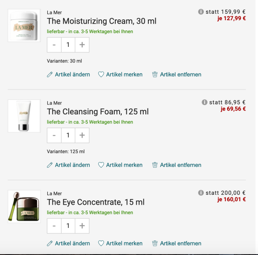Decrease Moisturizing Cream quantity with minus
This screenshot has height=255, width=258.
[x=54, y=45]
